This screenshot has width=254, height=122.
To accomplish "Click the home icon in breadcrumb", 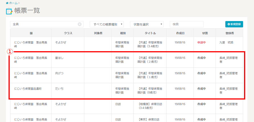I will tap(7, 3).
